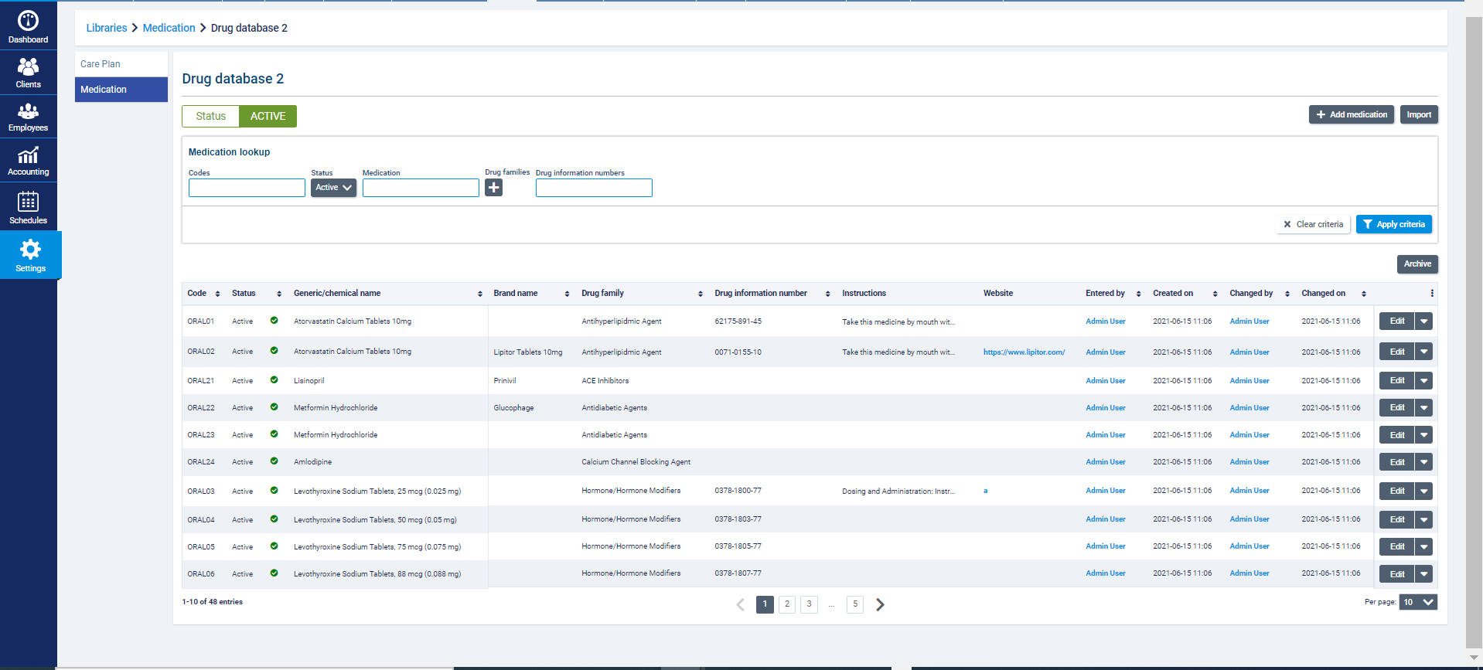Switch to the Care Plan tab
Screen dimensions: 1483x670
pyautogui.click(x=101, y=64)
